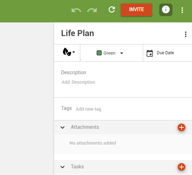The width and height of the screenshot is (192, 175).
Task: Click the black leaf icon
Action: click(67, 52)
